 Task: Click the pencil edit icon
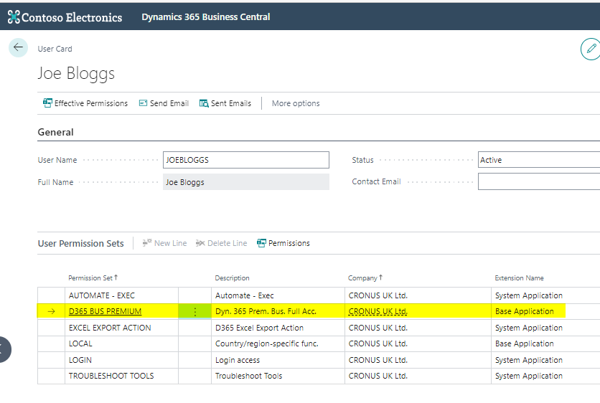pos(590,49)
